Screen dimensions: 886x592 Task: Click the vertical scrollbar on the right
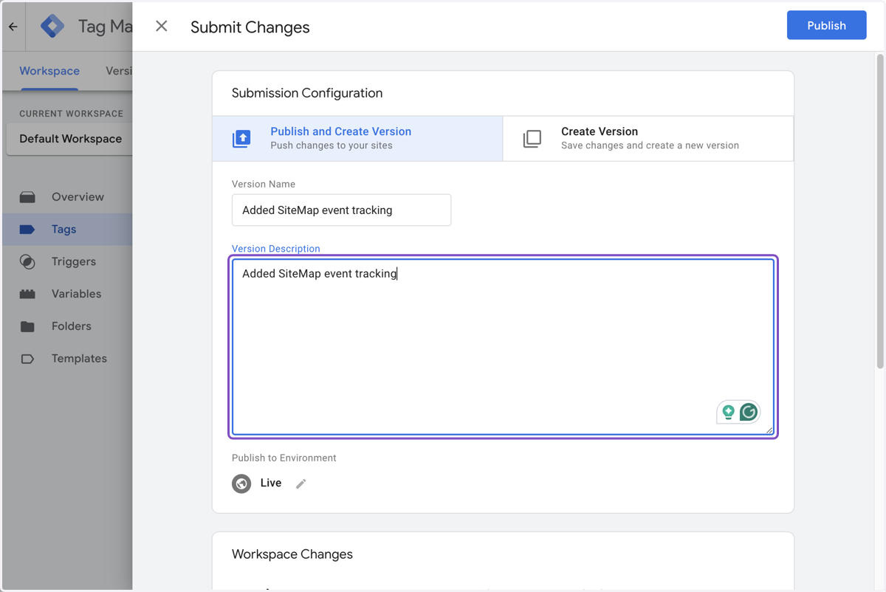pos(879,210)
